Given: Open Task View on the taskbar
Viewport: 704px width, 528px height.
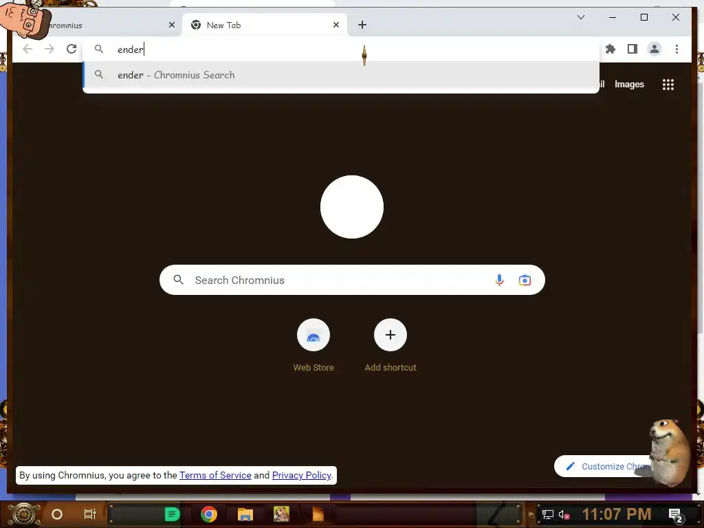Looking at the screenshot, I should [x=90, y=514].
